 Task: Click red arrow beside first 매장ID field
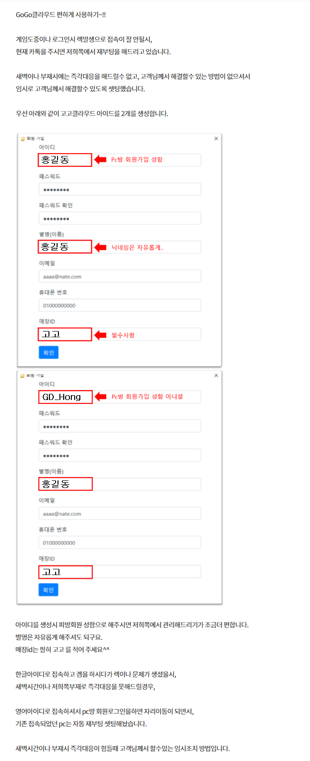[x=100, y=335]
